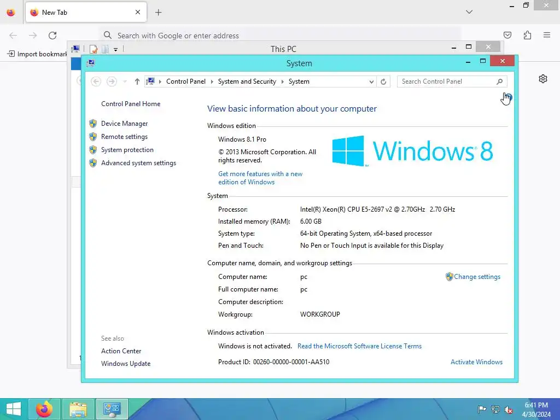Click the muted volume icon in tray
This screenshot has width=560, height=420.
click(509, 410)
